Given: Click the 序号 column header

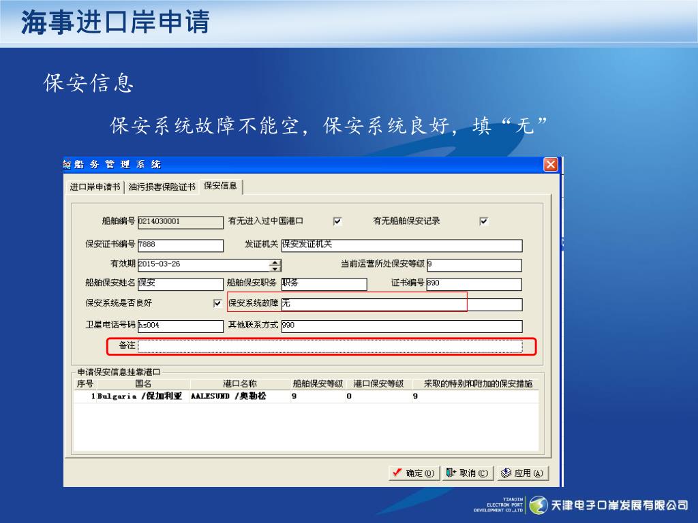Looking at the screenshot, I should click(85, 384).
